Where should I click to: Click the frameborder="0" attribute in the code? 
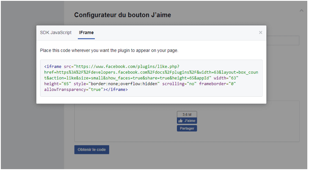218,84
